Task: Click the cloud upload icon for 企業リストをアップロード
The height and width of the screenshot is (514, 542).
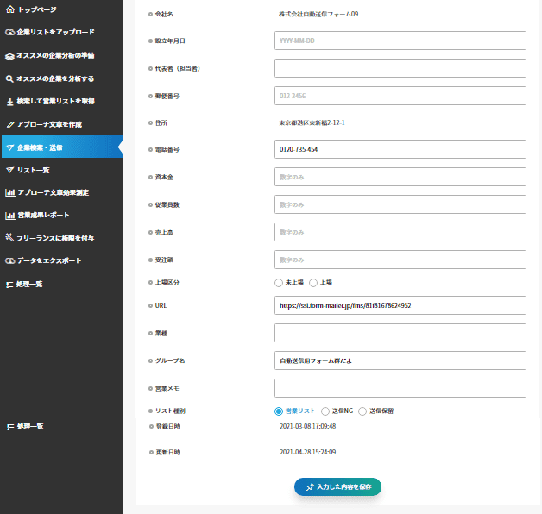Action: [x=9, y=32]
